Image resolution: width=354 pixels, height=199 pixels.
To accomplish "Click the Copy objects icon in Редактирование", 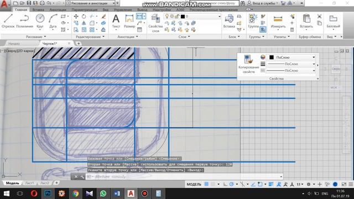I will [x=76, y=23].
